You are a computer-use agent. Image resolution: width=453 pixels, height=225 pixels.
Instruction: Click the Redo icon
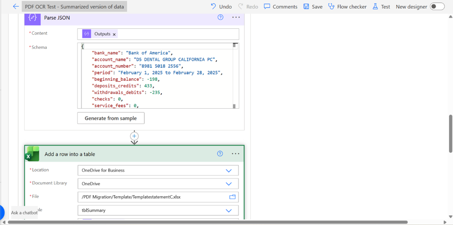click(240, 6)
